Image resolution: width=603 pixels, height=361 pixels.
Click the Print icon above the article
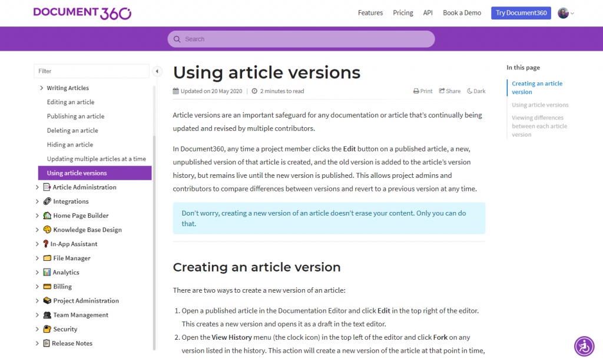pyautogui.click(x=422, y=91)
